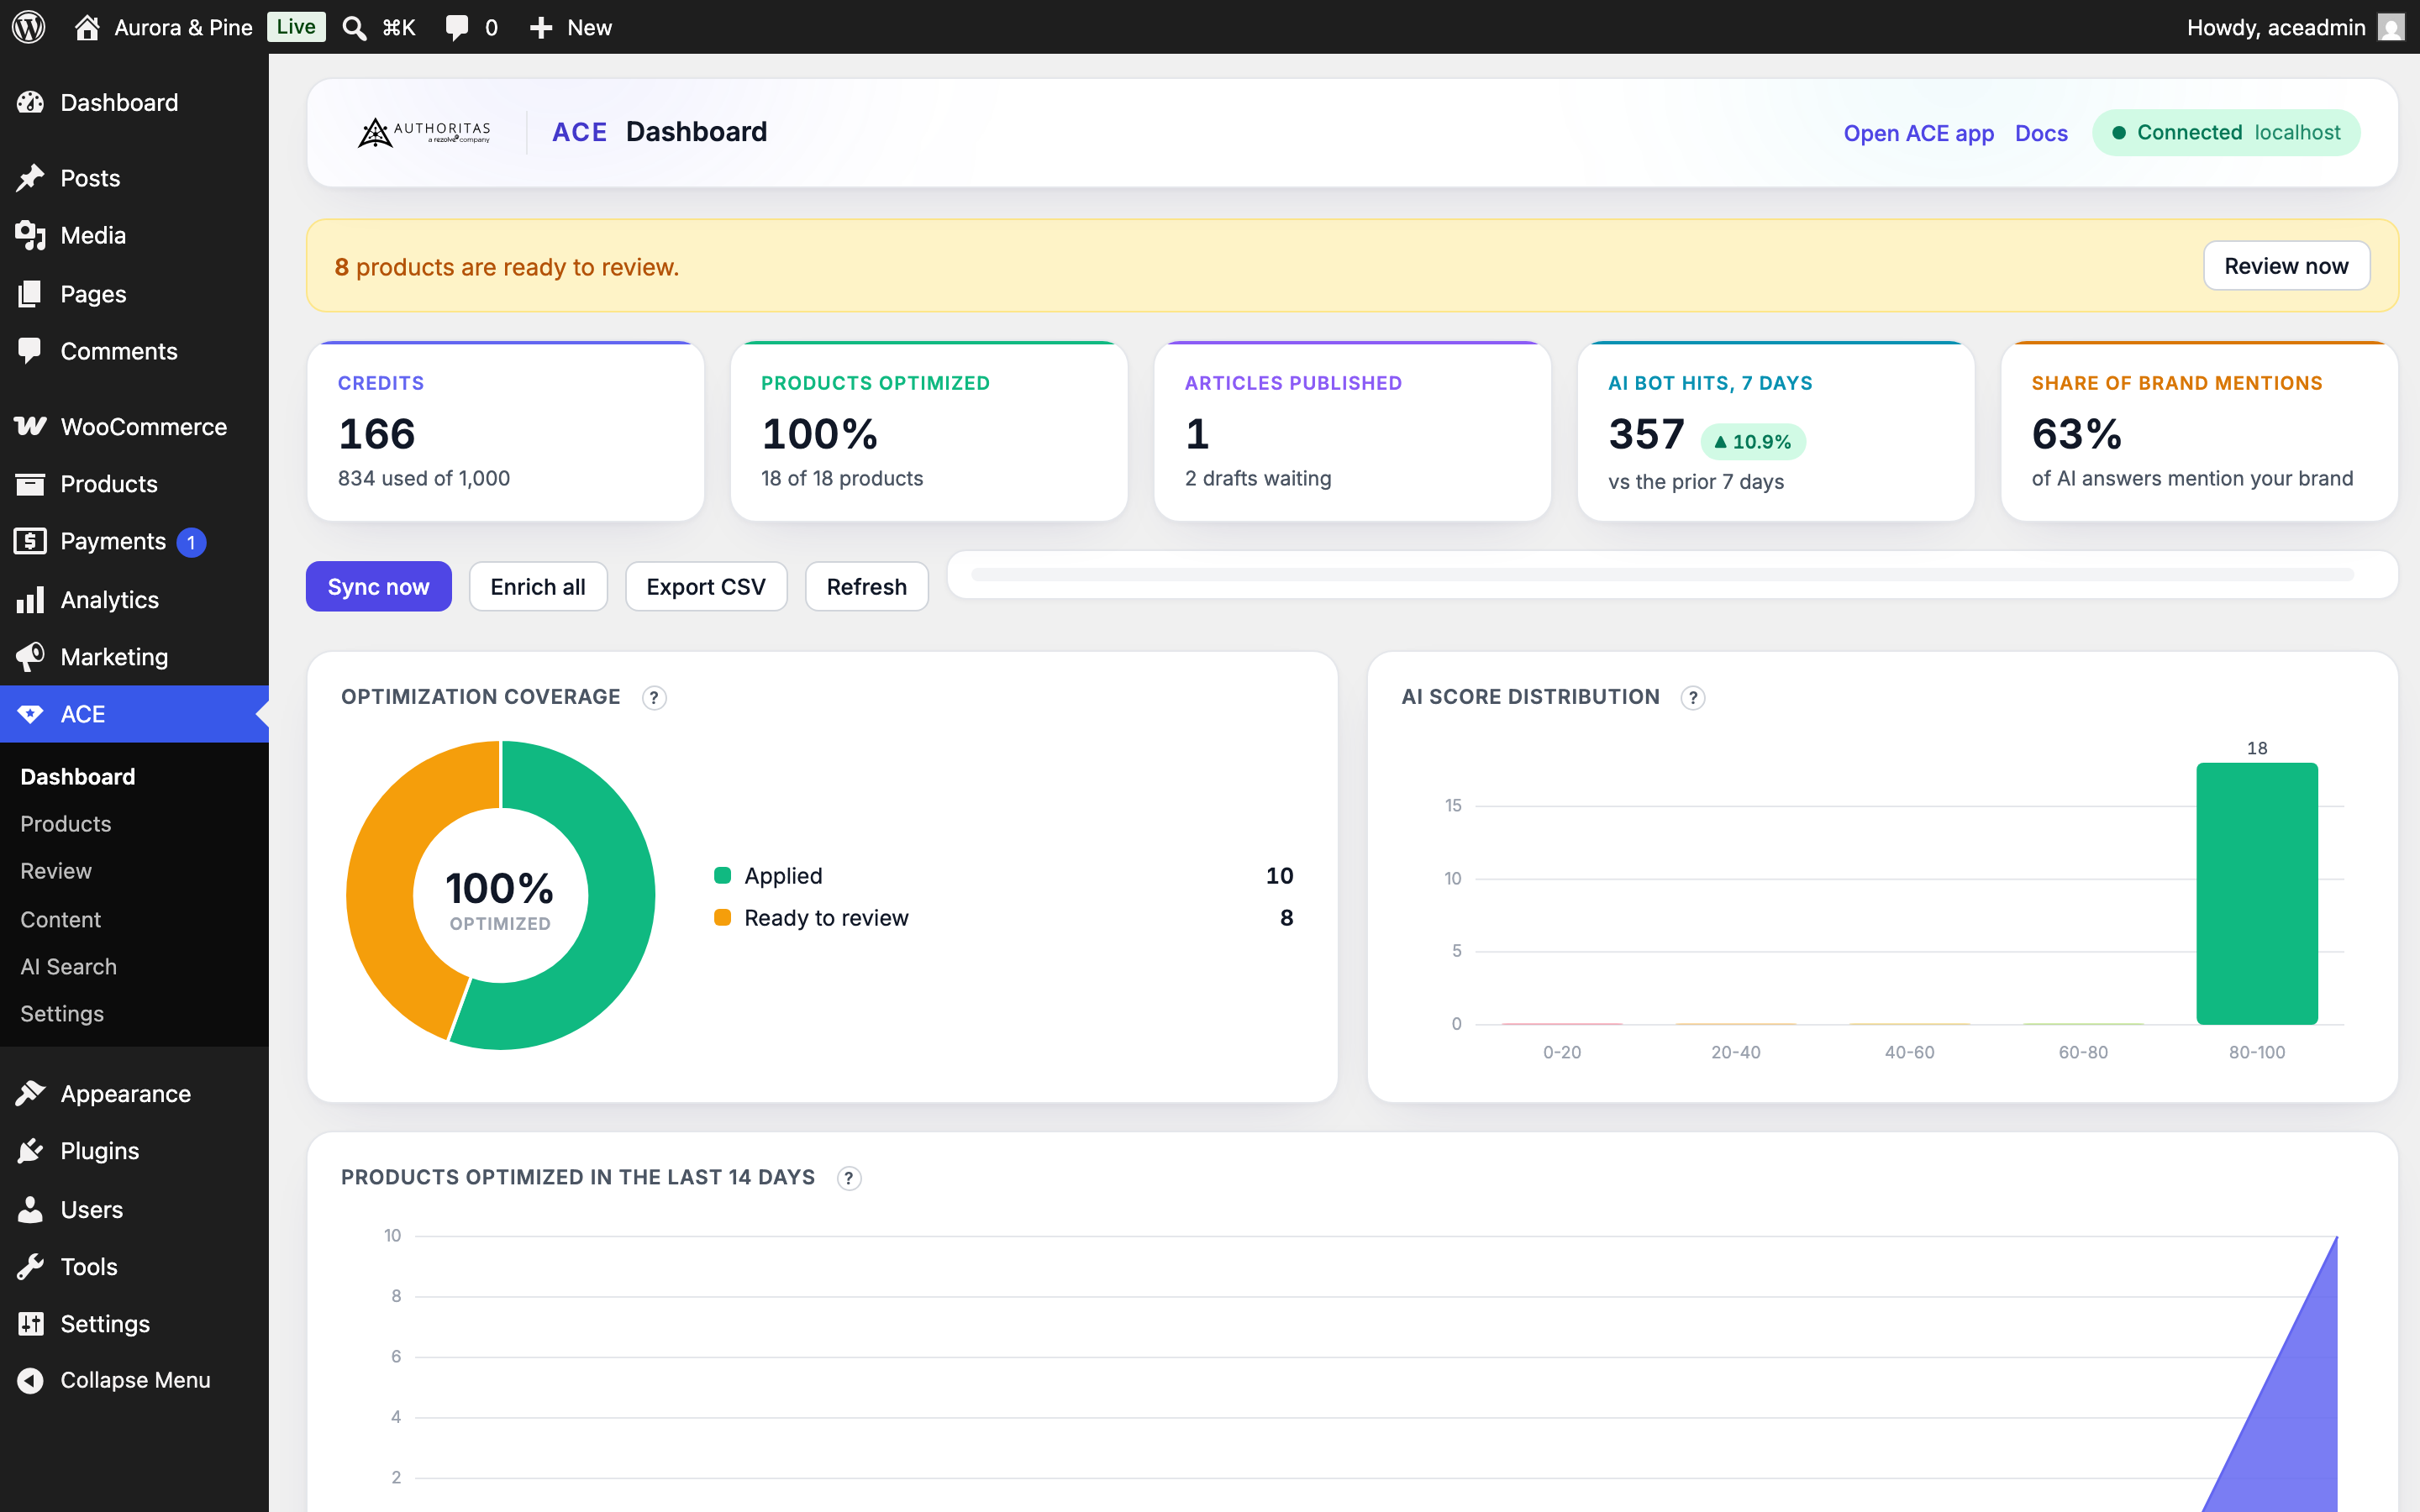
Task: Click the Analytics bar chart icon
Action: click(x=30, y=599)
